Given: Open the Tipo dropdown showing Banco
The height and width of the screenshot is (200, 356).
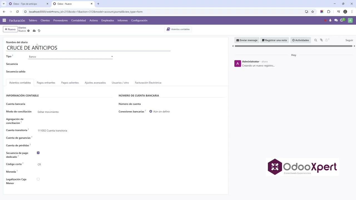Looking at the screenshot, I should [71, 57].
